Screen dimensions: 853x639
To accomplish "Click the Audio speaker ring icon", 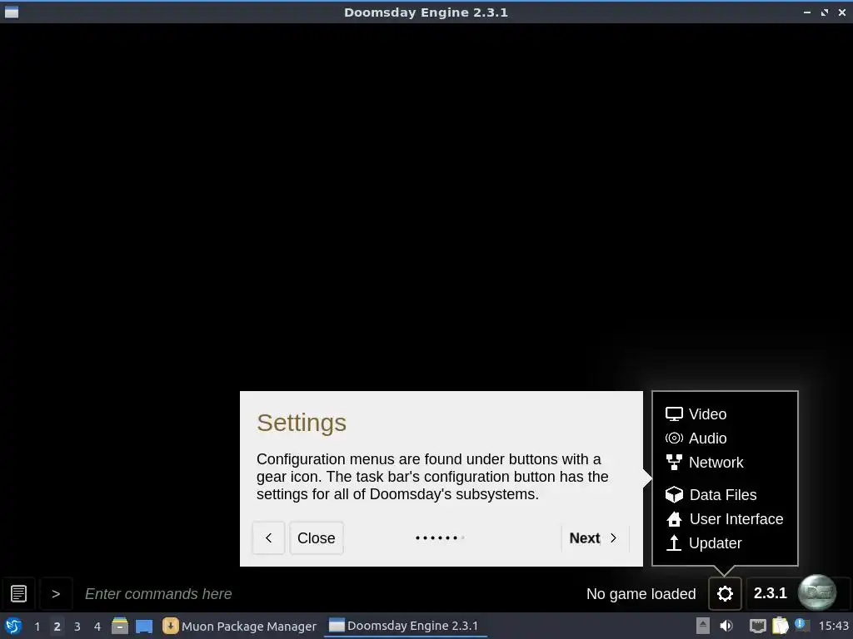I will coord(674,438).
